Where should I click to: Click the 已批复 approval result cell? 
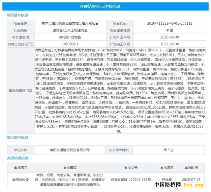coord(167,180)
